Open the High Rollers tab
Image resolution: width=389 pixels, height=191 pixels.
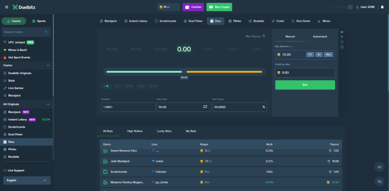pyautogui.click(x=135, y=131)
